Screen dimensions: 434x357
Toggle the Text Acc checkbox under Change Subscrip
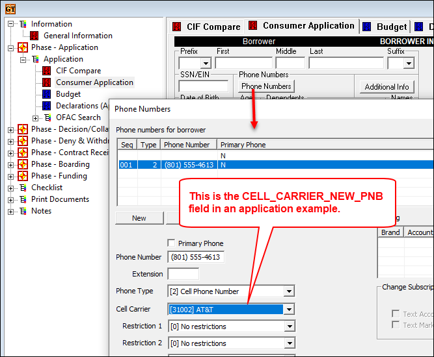pyautogui.click(x=396, y=314)
